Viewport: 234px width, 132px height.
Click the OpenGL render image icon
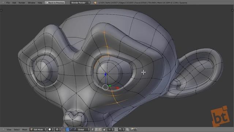tap(132, 129)
